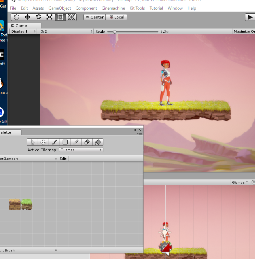Open the Active Tilemap dropdown
This screenshot has width=255, height=259.
point(81,150)
